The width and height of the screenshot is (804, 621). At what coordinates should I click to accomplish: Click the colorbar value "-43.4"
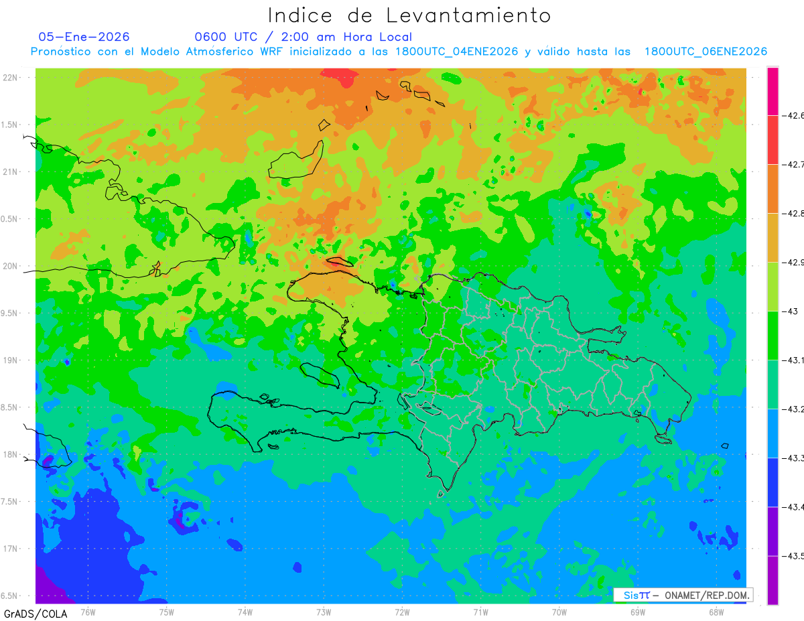pos(793,507)
